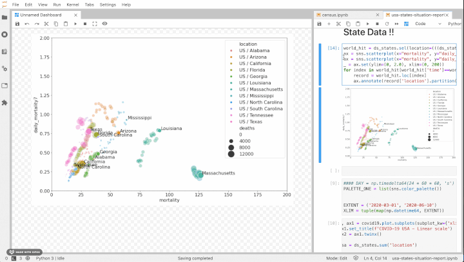Image resolution: width=464 pixels, height=262 pixels.
Task: Interrupt the notebook kernel
Action: [x=377, y=24]
